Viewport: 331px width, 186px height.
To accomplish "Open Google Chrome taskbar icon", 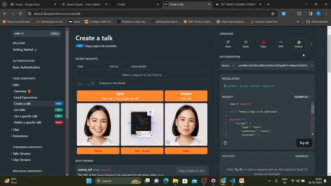I will [223, 181].
